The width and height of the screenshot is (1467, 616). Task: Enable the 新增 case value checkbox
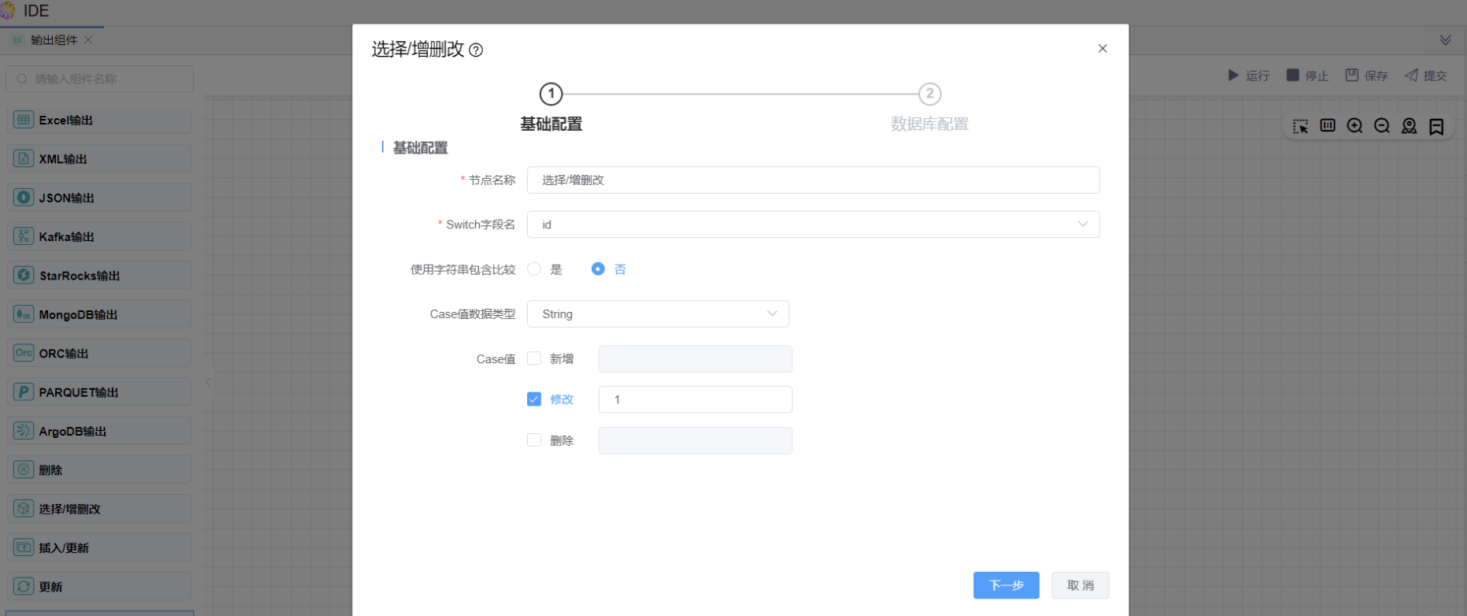point(534,358)
